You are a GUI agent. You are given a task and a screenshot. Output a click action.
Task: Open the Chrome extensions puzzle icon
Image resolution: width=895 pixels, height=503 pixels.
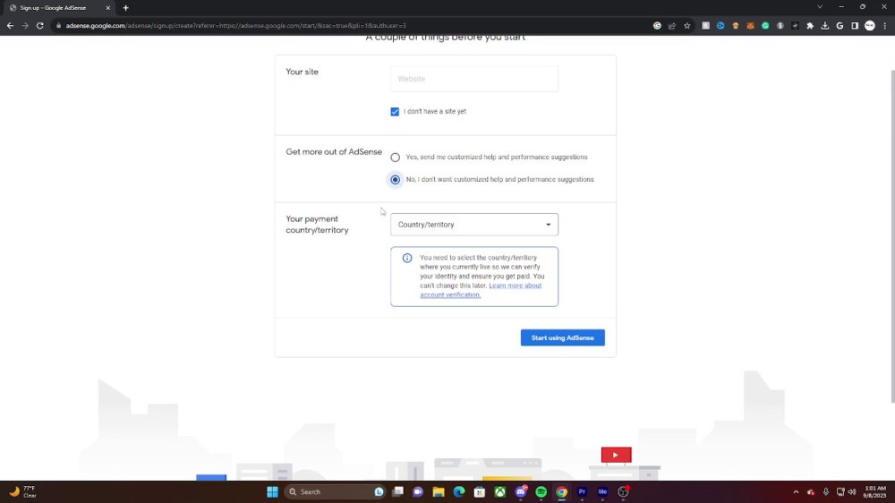pos(810,26)
